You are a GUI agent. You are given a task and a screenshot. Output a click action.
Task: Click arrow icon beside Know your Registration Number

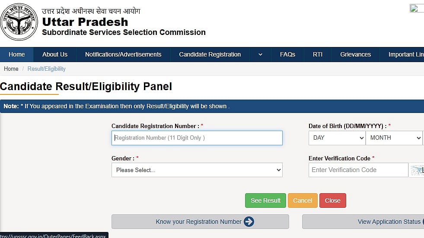[249, 222]
